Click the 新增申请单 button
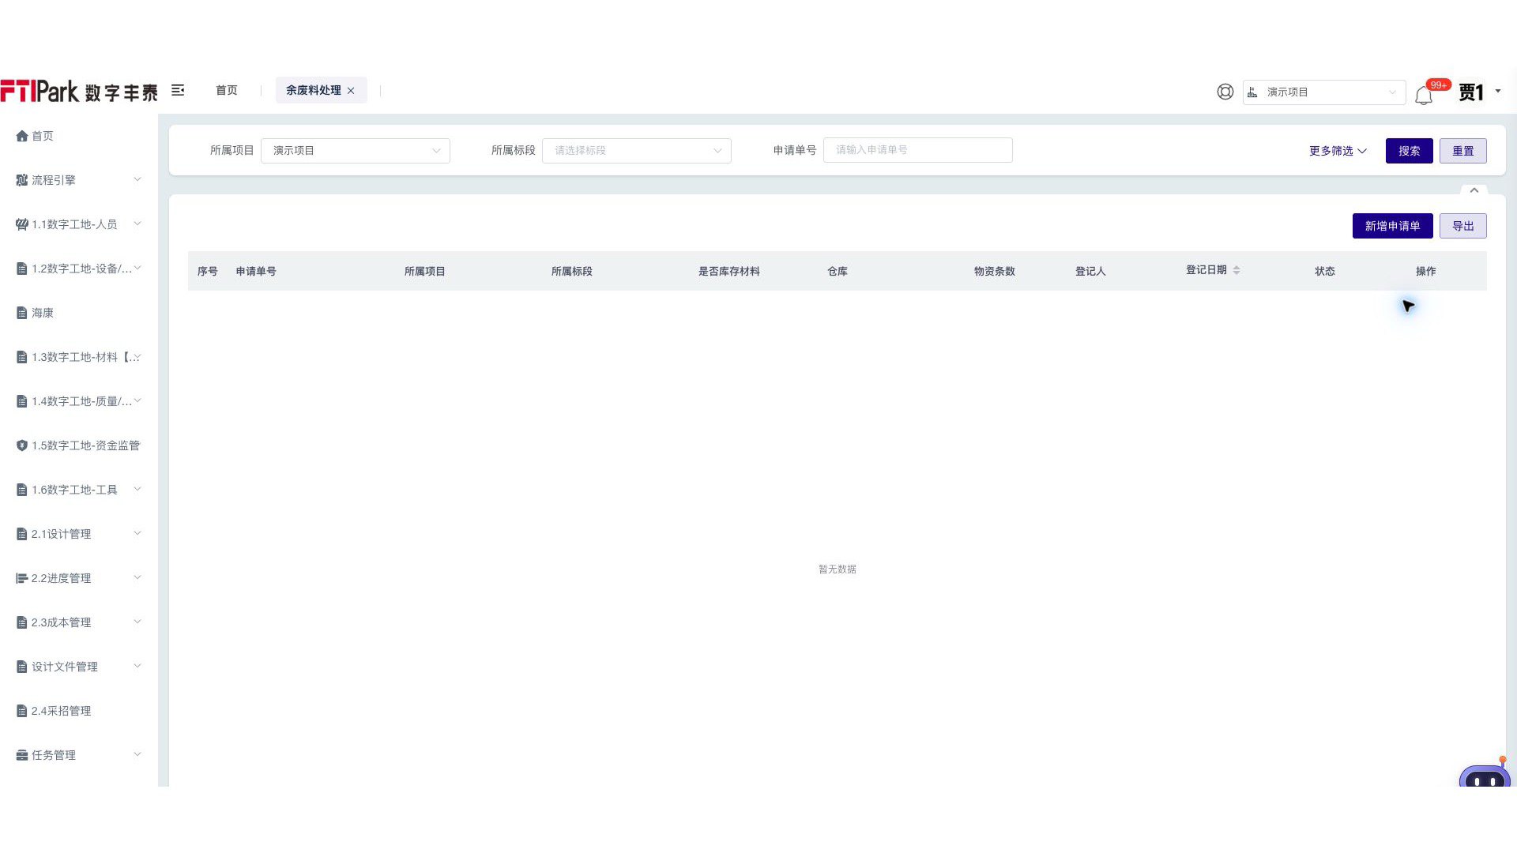The image size is (1517, 853). coord(1393,226)
